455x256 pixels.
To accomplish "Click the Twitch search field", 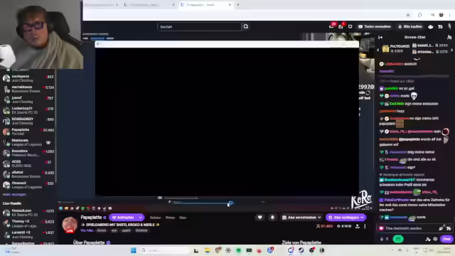I will click(x=199, y=27).
